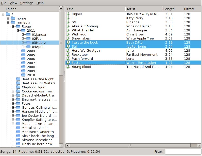Click the note icon of What The Hell
The image size is (202, 156).
click(x=68, y=30)
